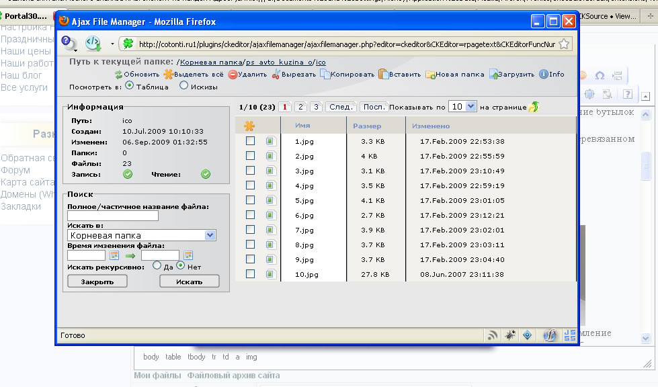Select Да for recursive search
The width and height of the screenshot is (658, 387).
pos(157,266)
